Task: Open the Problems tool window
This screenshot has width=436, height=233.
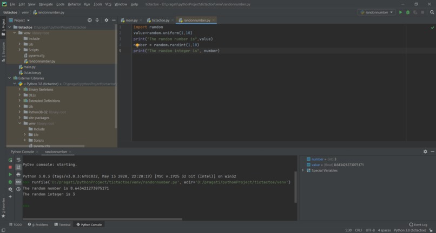Action: 38,225
